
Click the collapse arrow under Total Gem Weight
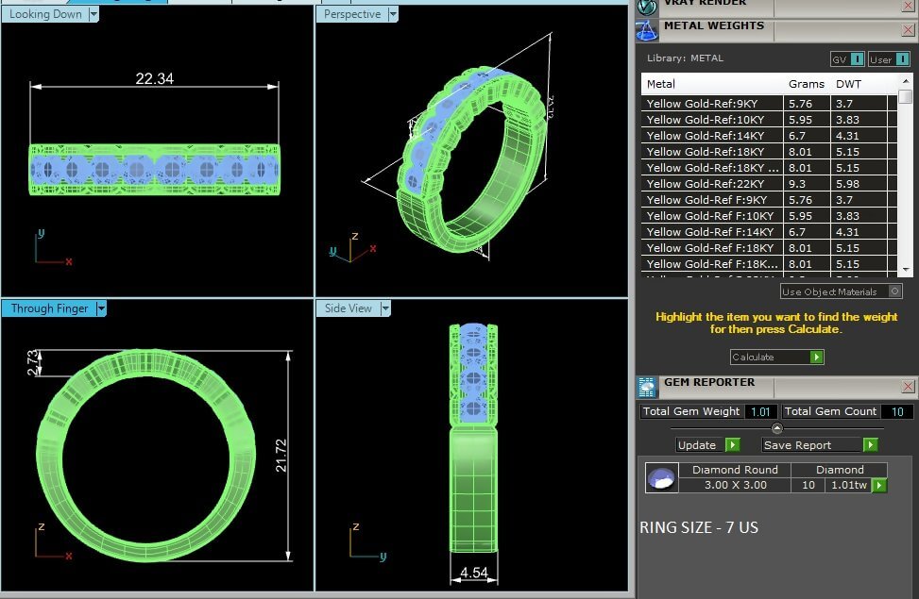(777, 428)
